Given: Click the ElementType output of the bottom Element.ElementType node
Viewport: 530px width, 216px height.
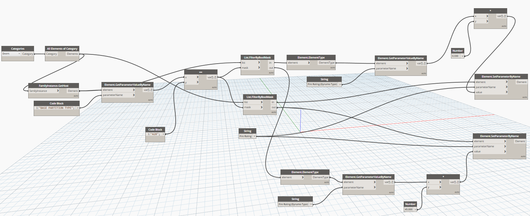Looking at the screenshot, I should [x=320, y=177].
